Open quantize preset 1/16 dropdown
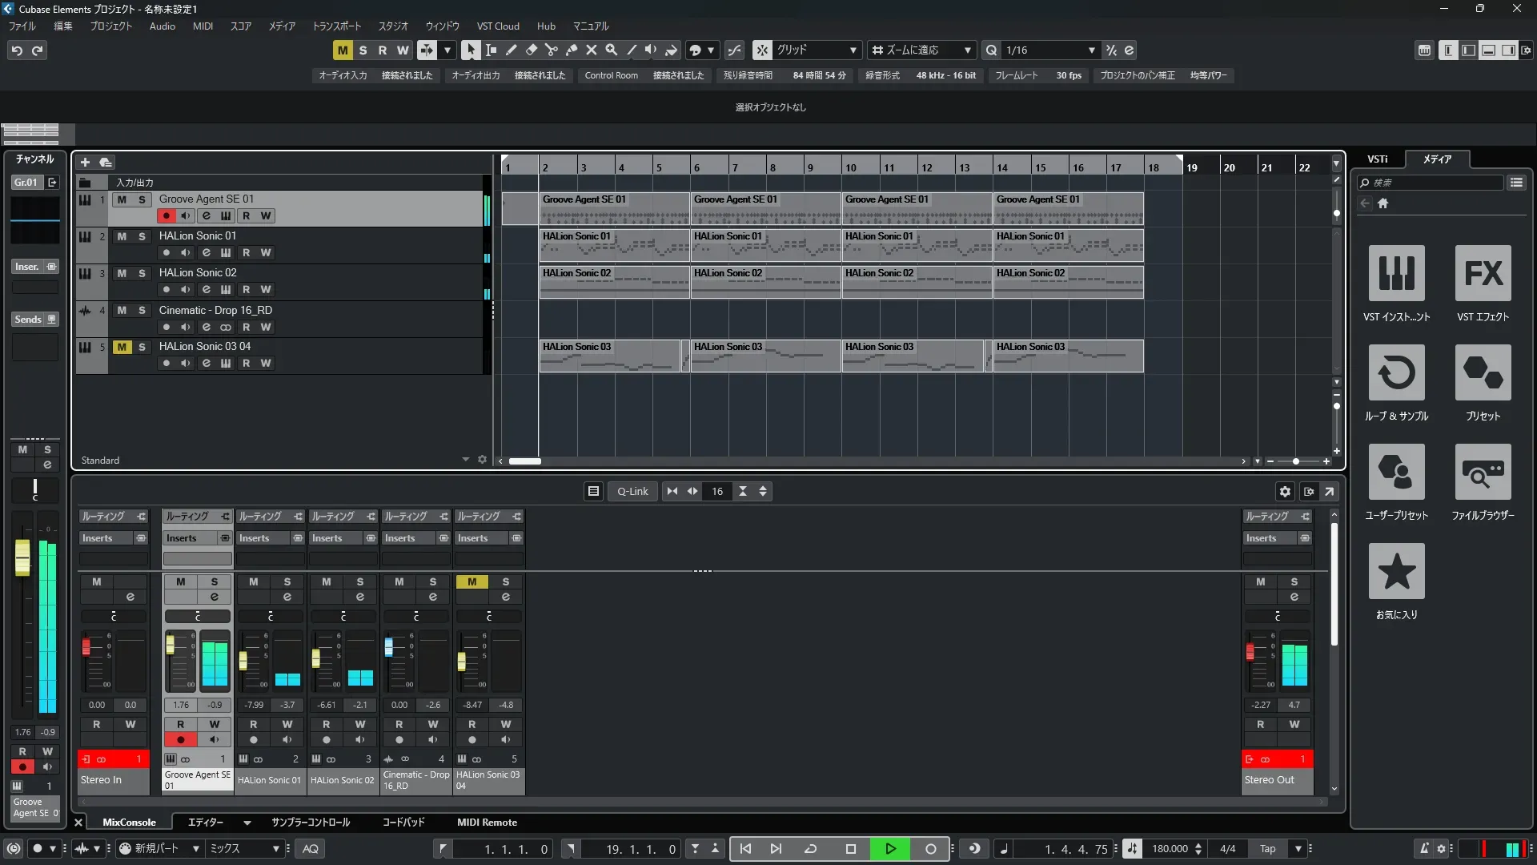This screenshot has height=865, width=1537. pyautogui.click(x=1091, y=50)
